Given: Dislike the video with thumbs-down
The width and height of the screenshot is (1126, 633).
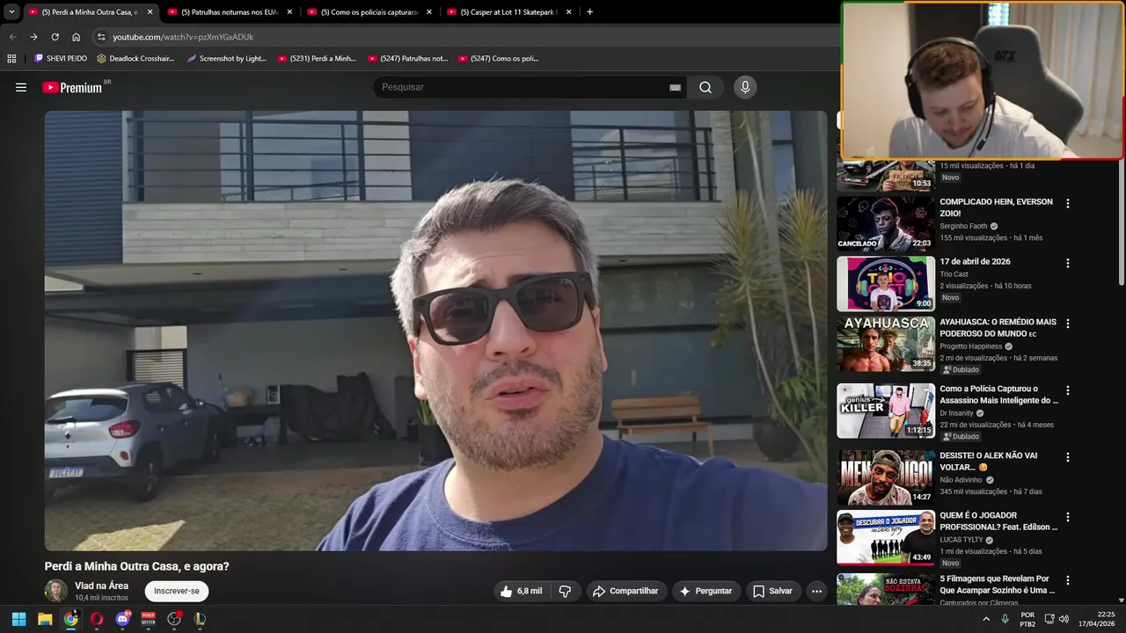Looking at the screenshot, I should coord(565,591).
